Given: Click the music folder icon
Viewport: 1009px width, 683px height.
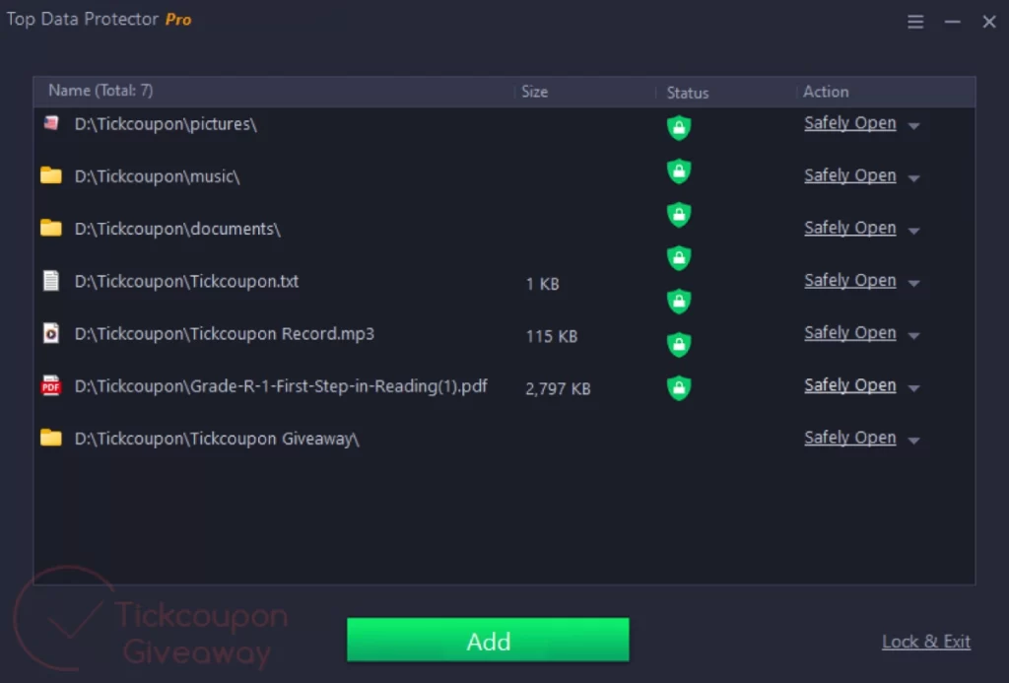Looking at the screenshot, I should [51, 176].
